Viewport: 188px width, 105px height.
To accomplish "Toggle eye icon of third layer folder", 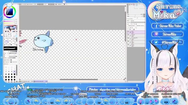I will (x=128, y=38).
